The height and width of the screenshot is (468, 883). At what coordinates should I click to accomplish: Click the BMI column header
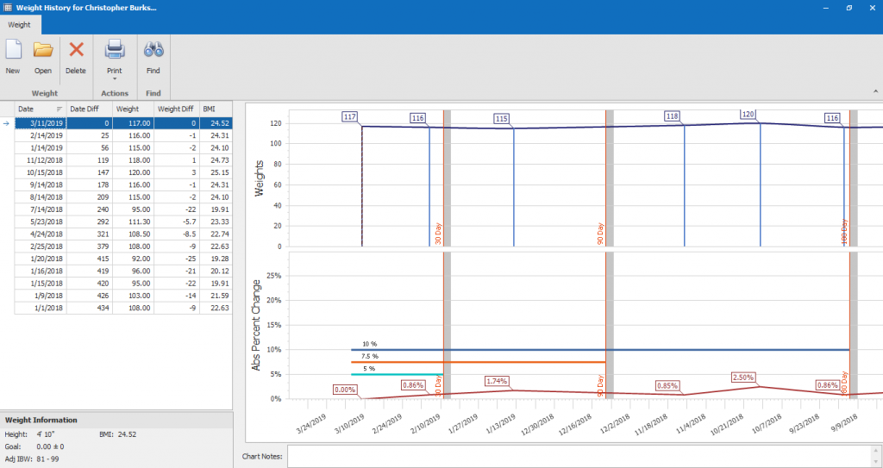[x=215, y=109]
